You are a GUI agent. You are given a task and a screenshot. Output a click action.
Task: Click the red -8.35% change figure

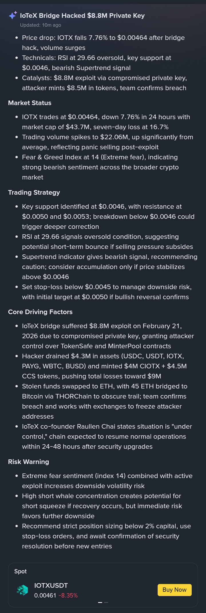click(68, 595)
